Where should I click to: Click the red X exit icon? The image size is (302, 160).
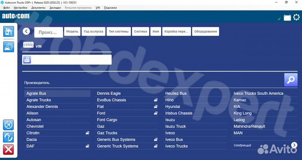coord(8,150)
